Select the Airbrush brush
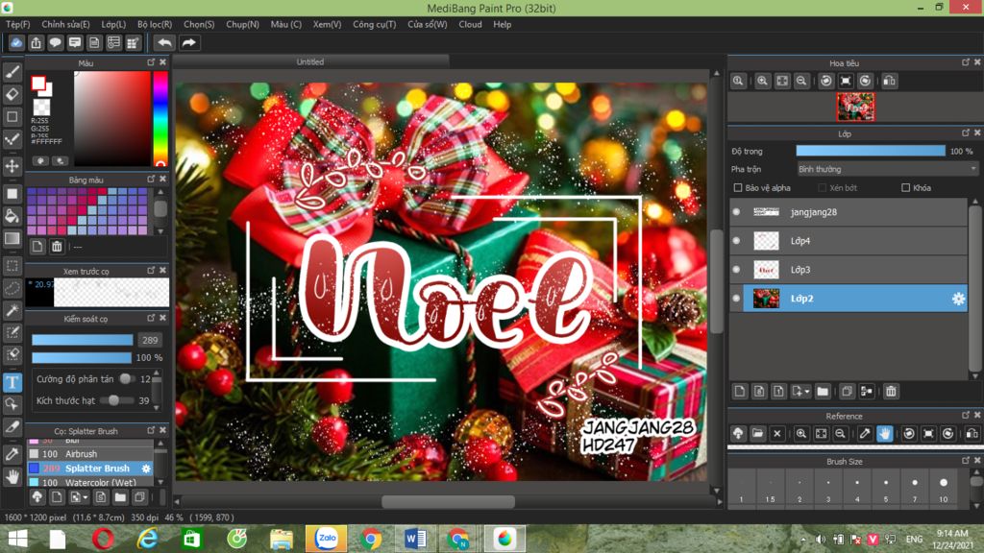 90,454
